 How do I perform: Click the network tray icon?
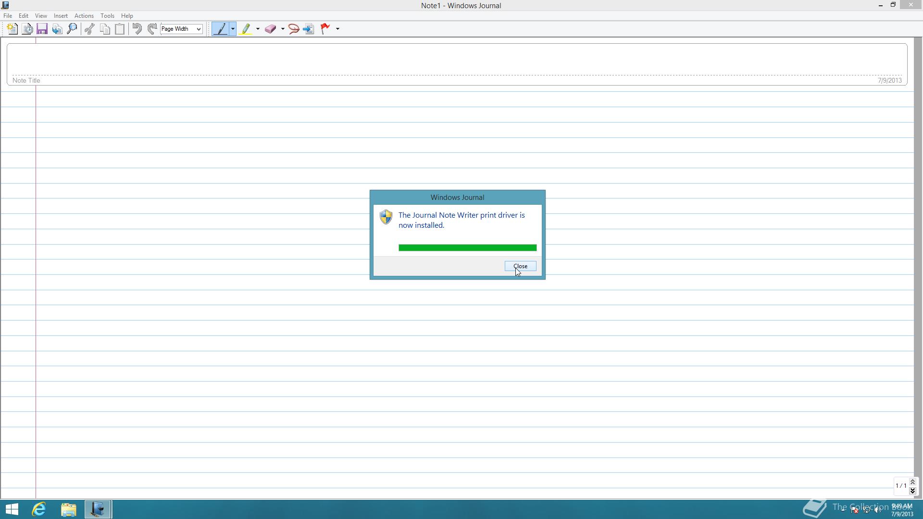click(866, 510)
